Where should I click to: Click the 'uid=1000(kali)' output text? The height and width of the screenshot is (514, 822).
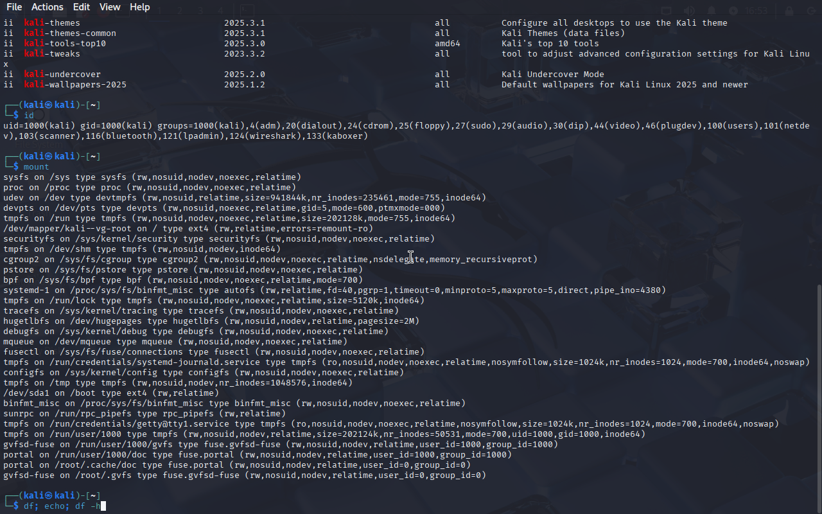39,126
